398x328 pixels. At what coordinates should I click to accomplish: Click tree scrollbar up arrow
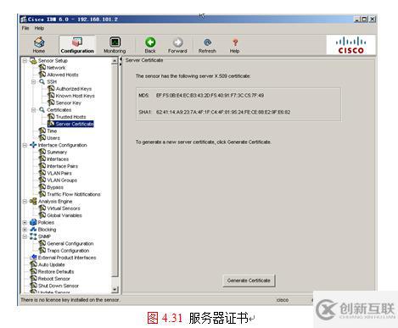[115, 60]
